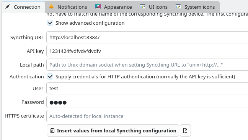This screenshot has width=248, height=140.
Task: Switch to the Appearance tab
Action: point(114,7)
